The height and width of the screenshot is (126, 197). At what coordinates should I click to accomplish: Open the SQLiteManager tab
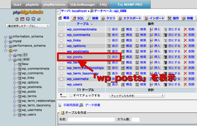coord(82,5)
